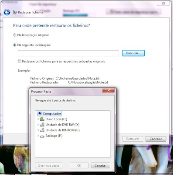Go back with the blue arrow button
The width and height of the screenshot is (173, 175).
[x=7, y=12]
